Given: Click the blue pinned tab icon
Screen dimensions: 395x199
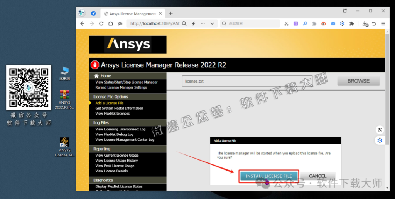Looking at the screenshot, I should tap(93, 13).
